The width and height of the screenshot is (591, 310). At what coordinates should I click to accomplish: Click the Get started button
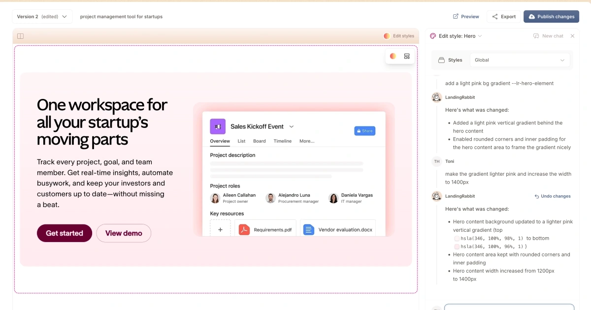tap(65, 233)
